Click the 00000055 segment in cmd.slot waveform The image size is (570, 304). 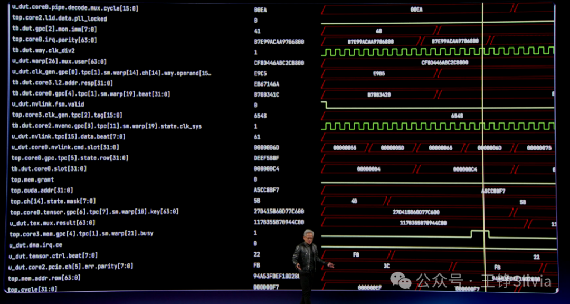(x=345, y=148)
